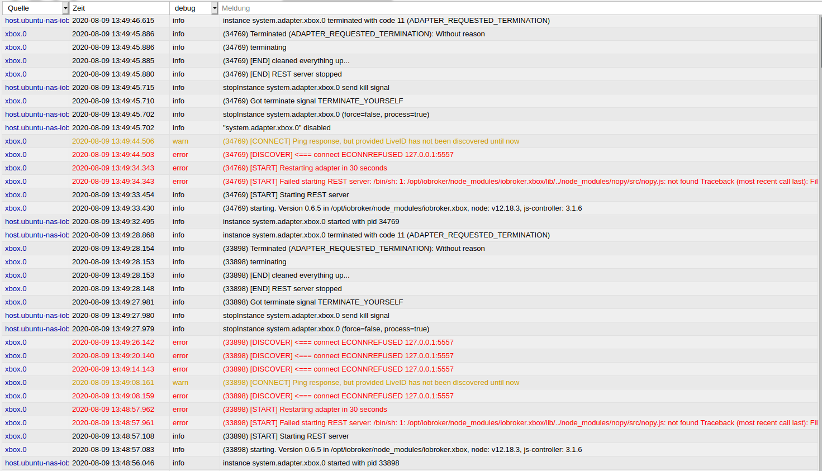The image size is (822, 471).
Task: Select timestamp 2020-08-09 13:49:45.702 of disabled row
Action: (x=113, y=128)
